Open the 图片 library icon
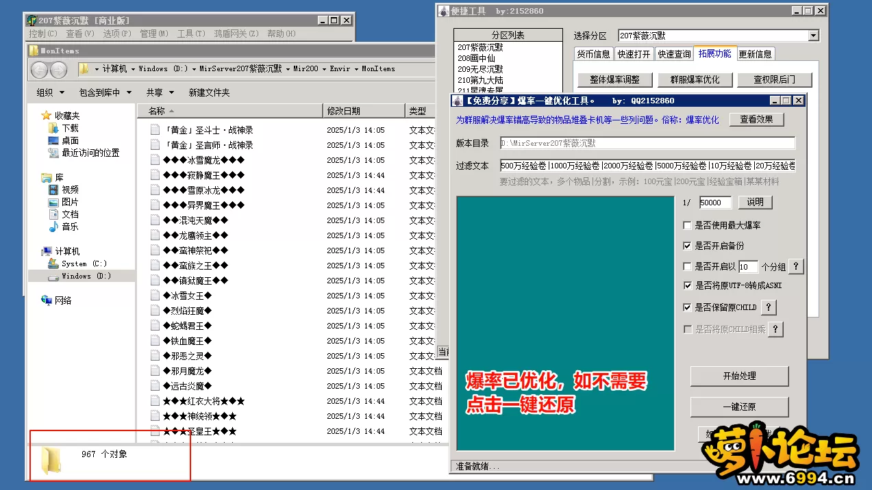The height and width of the screenshot is (490, 872). pos(53,202)
